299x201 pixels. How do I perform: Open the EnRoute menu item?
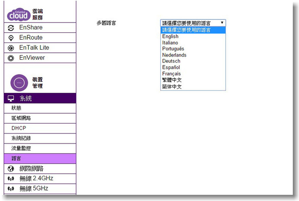tap(40, 38)
